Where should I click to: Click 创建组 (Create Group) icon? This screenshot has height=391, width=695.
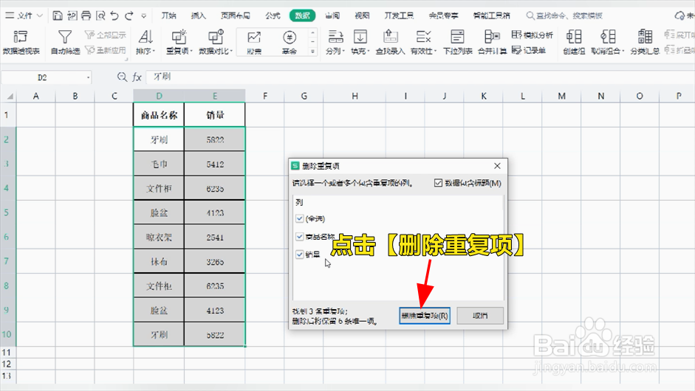[574, 42]
